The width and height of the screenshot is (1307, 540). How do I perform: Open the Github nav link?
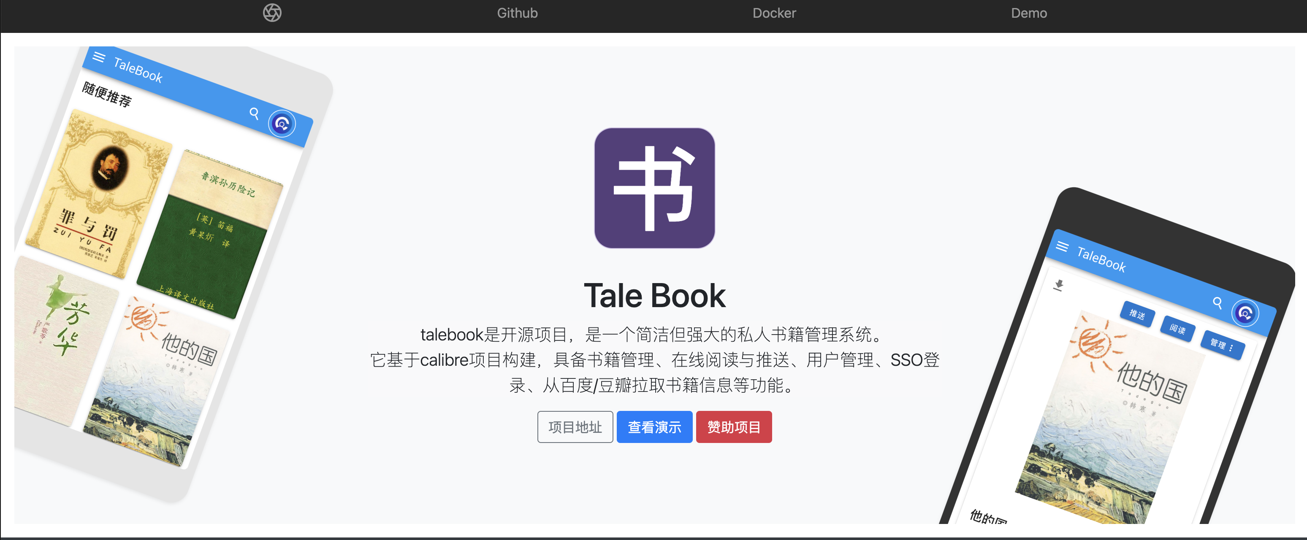pyautogui.click(x=517, y=13)
